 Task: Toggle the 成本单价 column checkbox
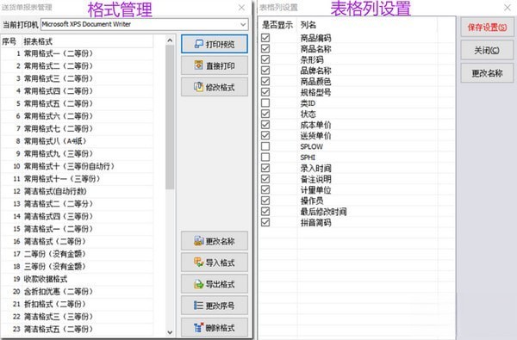click(265, 125)
